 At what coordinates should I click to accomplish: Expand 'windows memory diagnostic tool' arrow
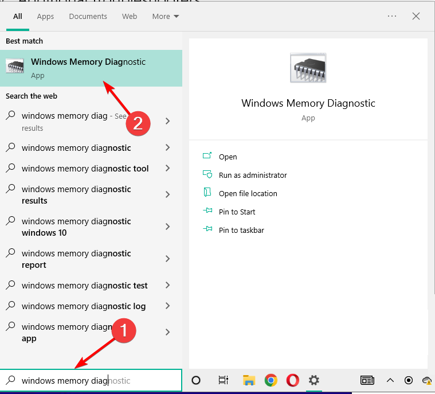pos(167,168)
